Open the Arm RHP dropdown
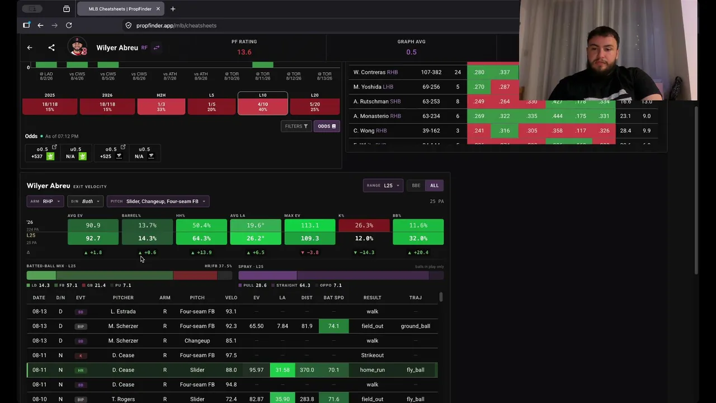The height and width of the screenshot is (403, 716). point(45,201)
